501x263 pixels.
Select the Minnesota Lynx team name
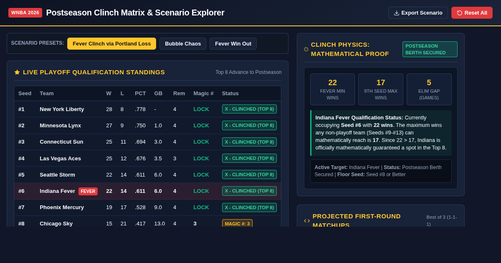coord(60,126)
